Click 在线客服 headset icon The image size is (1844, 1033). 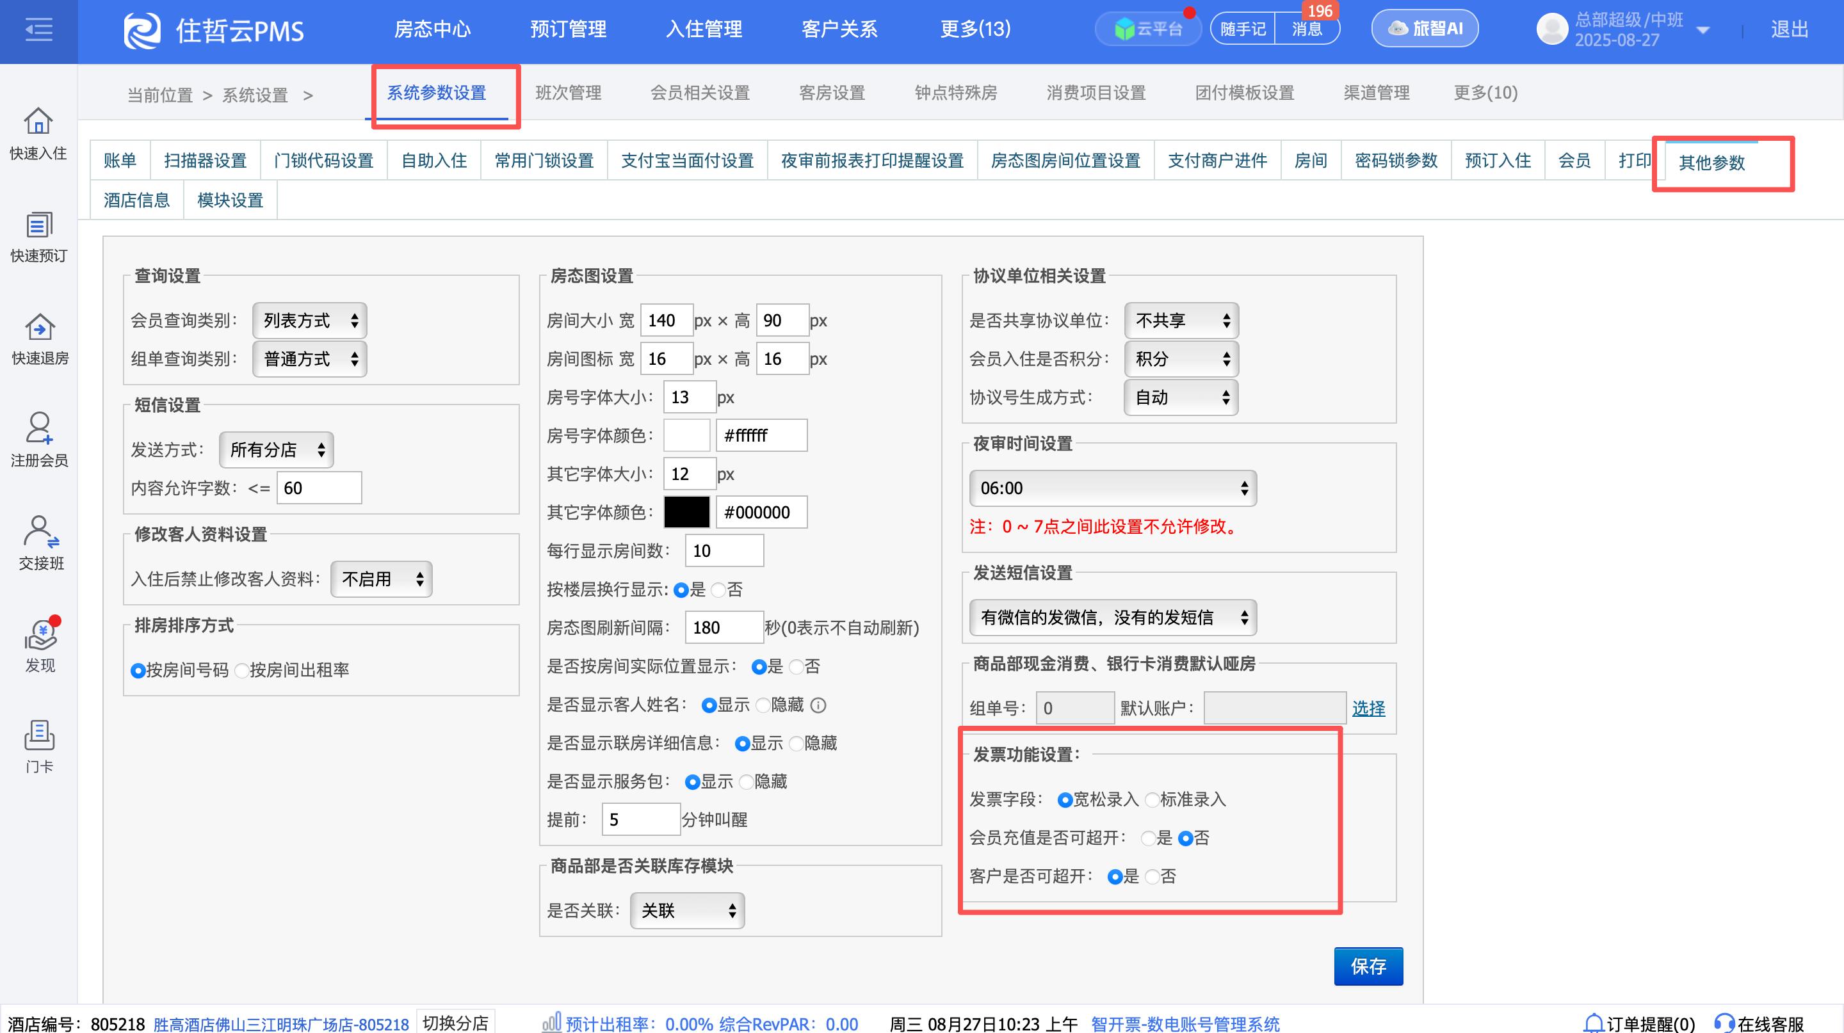[1724, 1023]
